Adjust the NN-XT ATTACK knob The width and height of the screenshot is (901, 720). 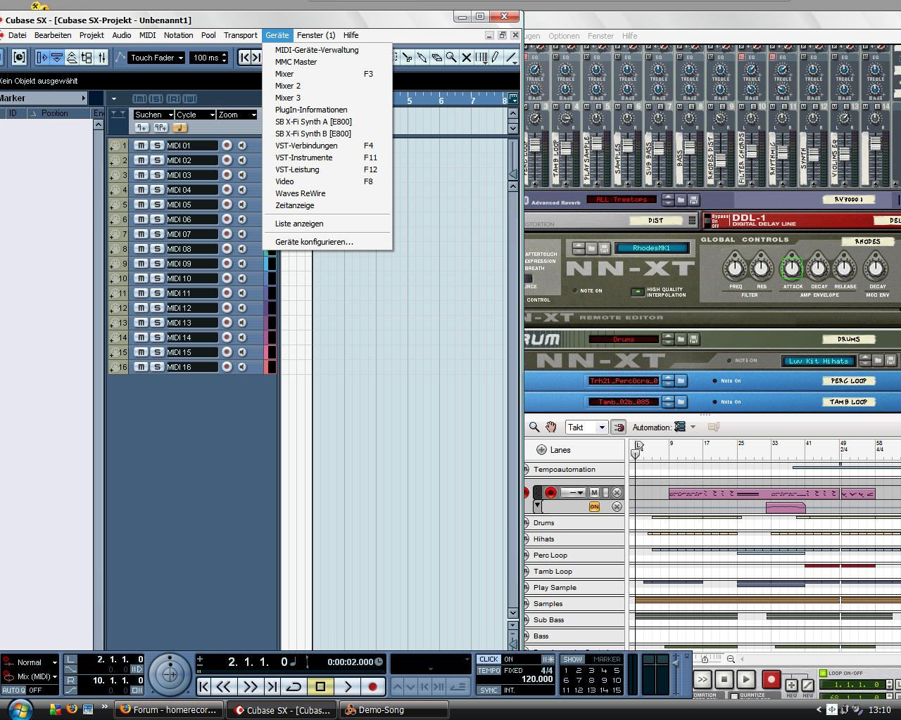(792, 268)
